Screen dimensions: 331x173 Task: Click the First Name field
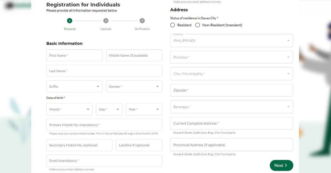click(74, 55)
